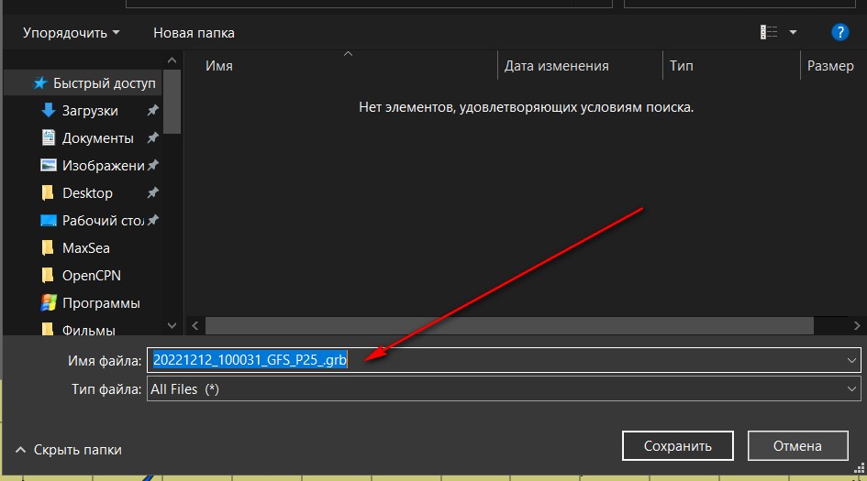
Task: Expand the Имя файла dropdown arrow
Action: coord(851,360)
